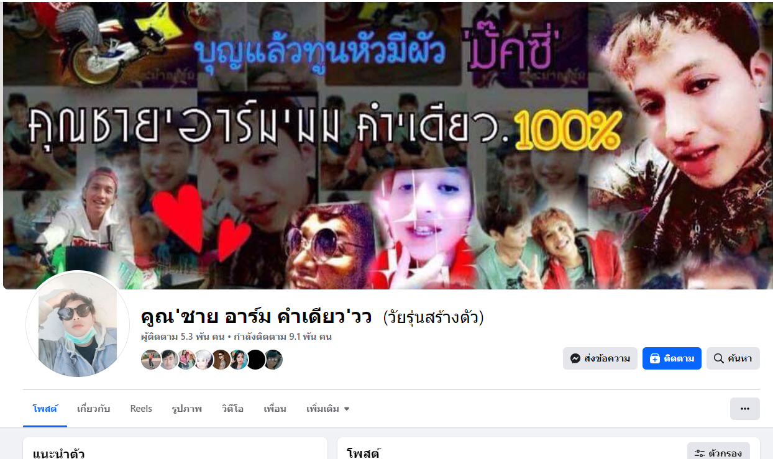Screen dimensions: 773x459
Task: Click the ตัวกรอง filter button
Action: (x=718, y=453)
